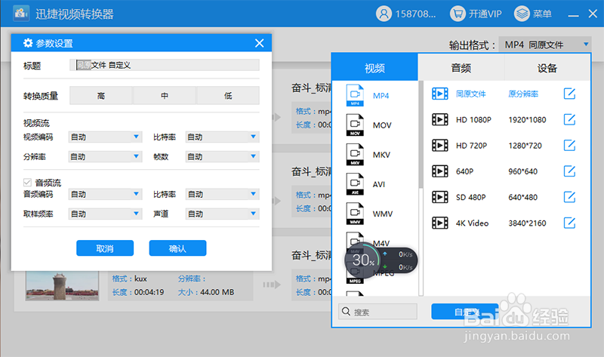Open the audio 比特率 dropdown
Viewport: 604px width, 357px height.
pos(222,194)
